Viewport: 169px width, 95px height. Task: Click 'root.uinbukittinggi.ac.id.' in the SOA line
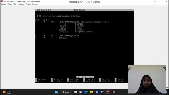(x=94, y=22)
